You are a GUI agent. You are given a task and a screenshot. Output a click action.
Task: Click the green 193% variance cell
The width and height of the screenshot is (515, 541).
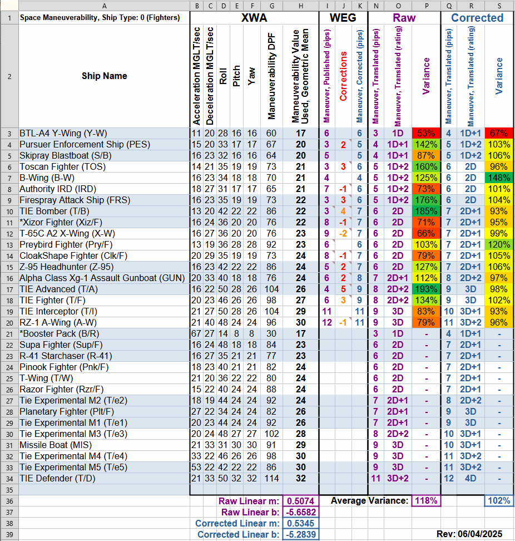426,289
